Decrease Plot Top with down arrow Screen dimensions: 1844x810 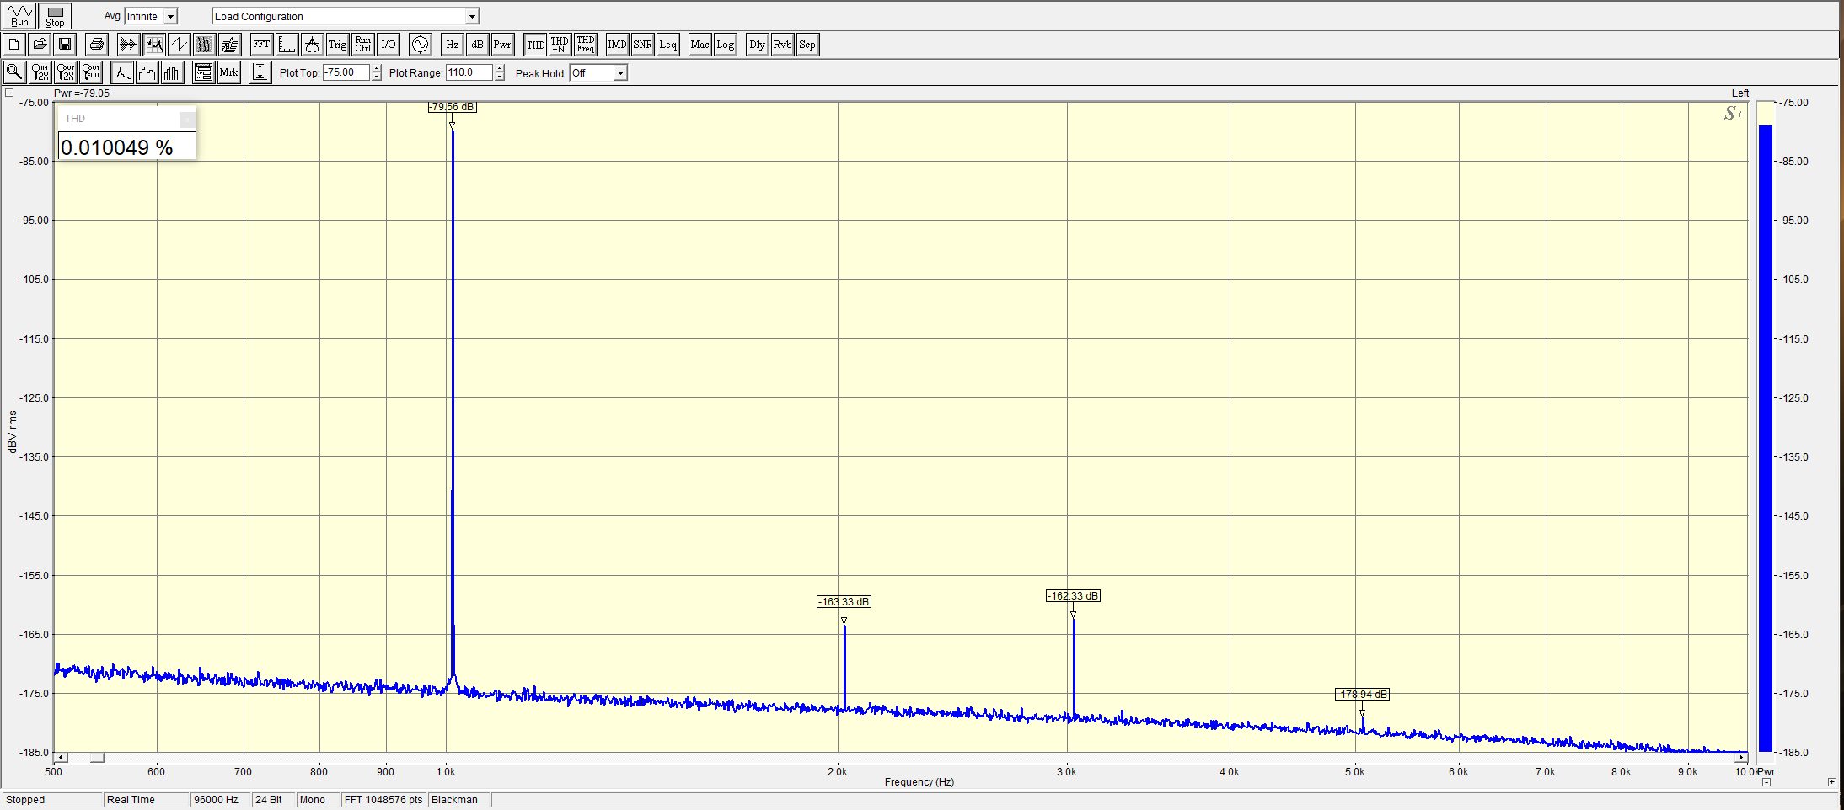376,77
